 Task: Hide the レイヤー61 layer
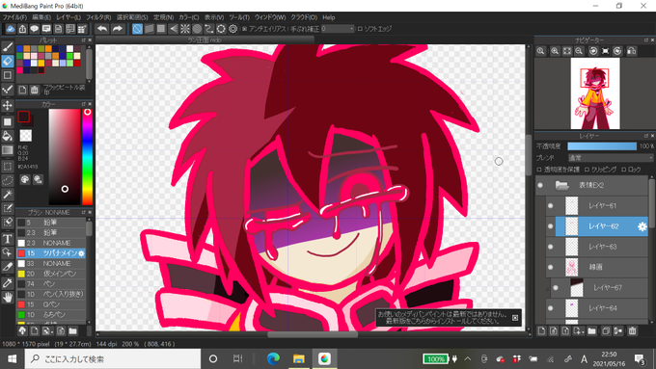click(x=550, y=205)
